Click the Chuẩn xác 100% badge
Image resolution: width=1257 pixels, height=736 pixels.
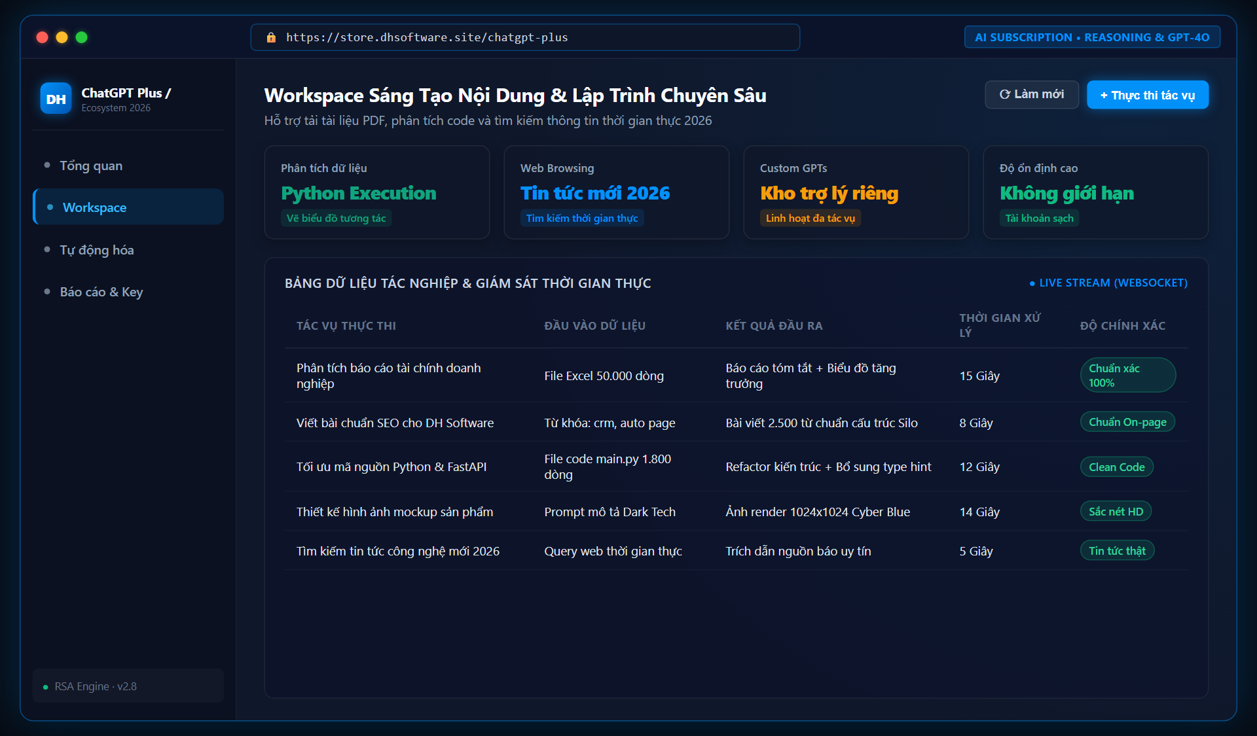click(1128, 376)
